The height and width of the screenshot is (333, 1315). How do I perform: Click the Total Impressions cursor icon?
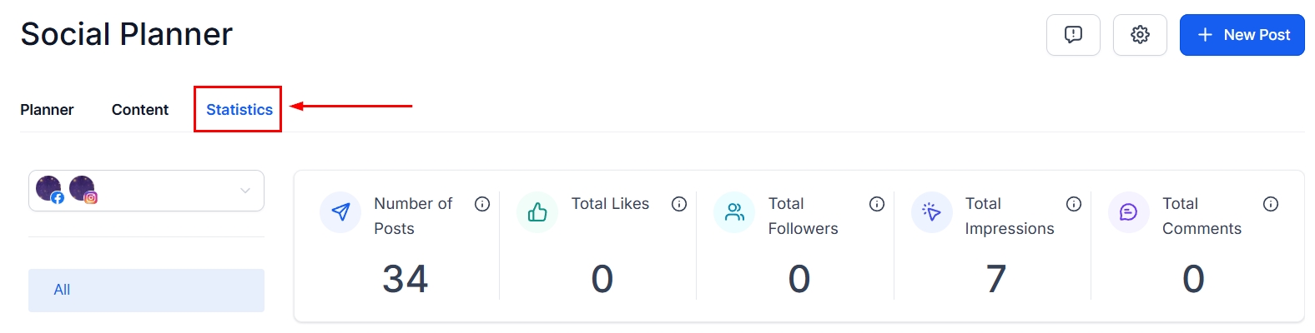931,212
